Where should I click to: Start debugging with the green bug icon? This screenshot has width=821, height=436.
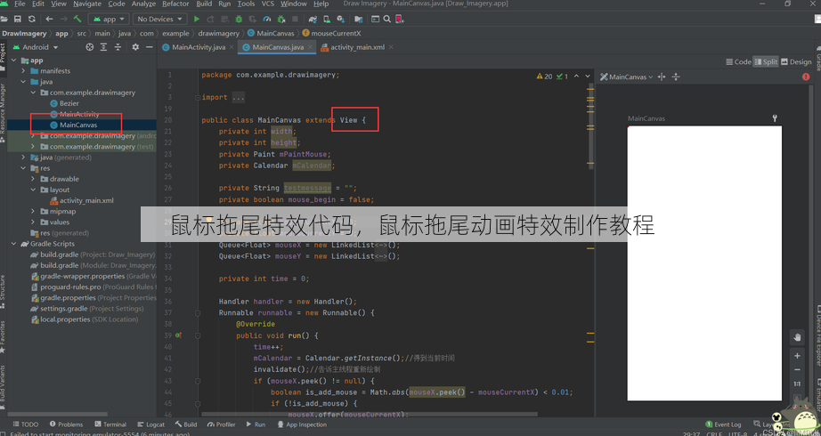[x=239, y=19]
